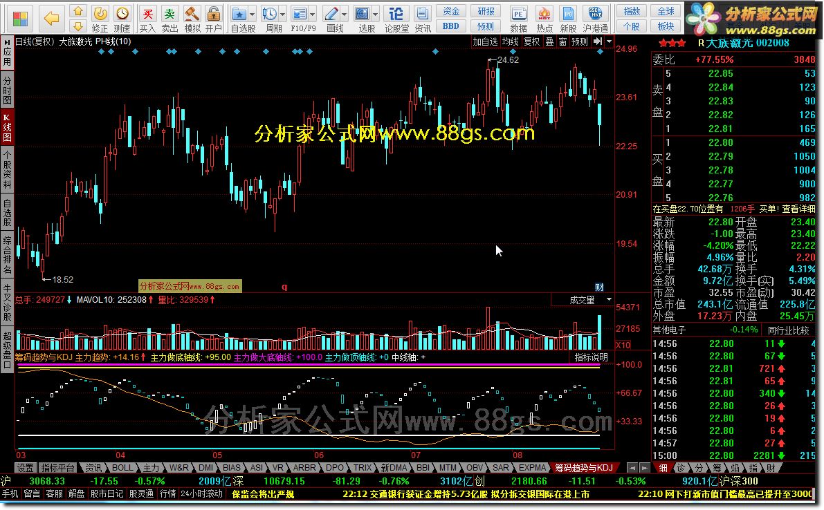Click the small down arrow page icon
The height and width of the screenshot is (510, 824).
coord(78,26)
